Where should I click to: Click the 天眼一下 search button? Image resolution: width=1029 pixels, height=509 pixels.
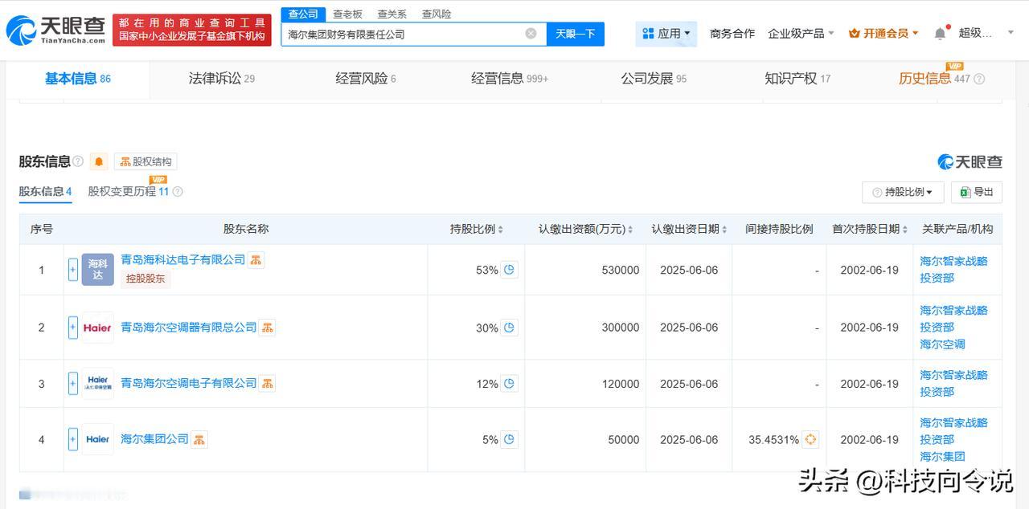[576, 34]
